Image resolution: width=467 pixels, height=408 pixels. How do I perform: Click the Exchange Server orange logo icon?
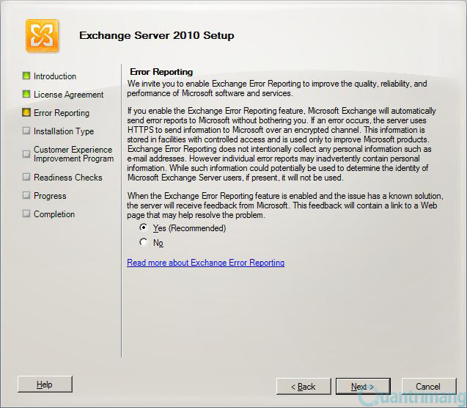coord(42,36)
